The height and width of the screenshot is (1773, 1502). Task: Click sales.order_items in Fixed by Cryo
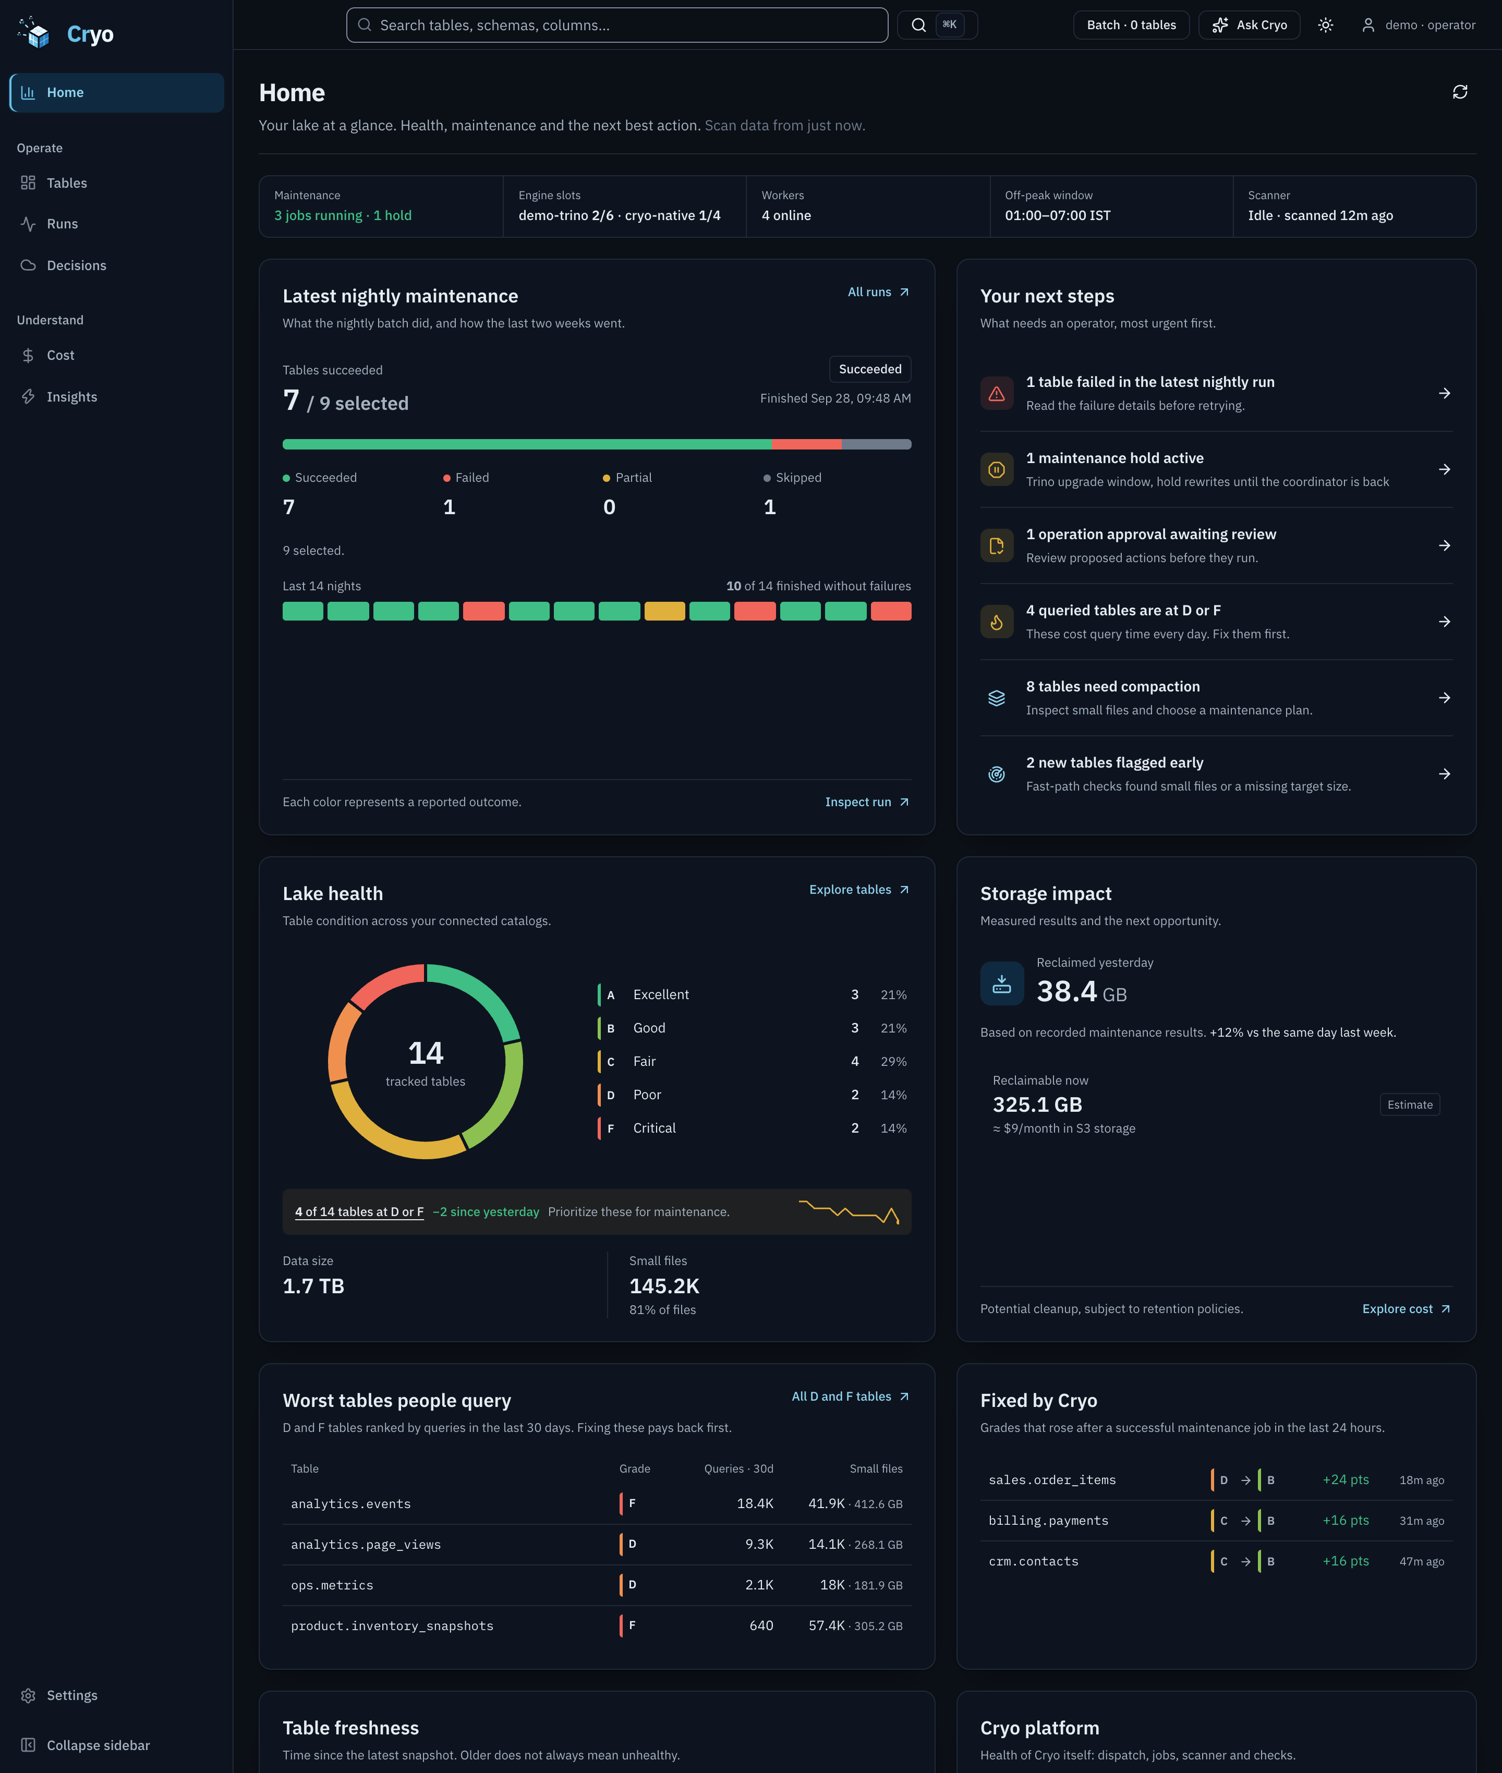point(1051,1480)
